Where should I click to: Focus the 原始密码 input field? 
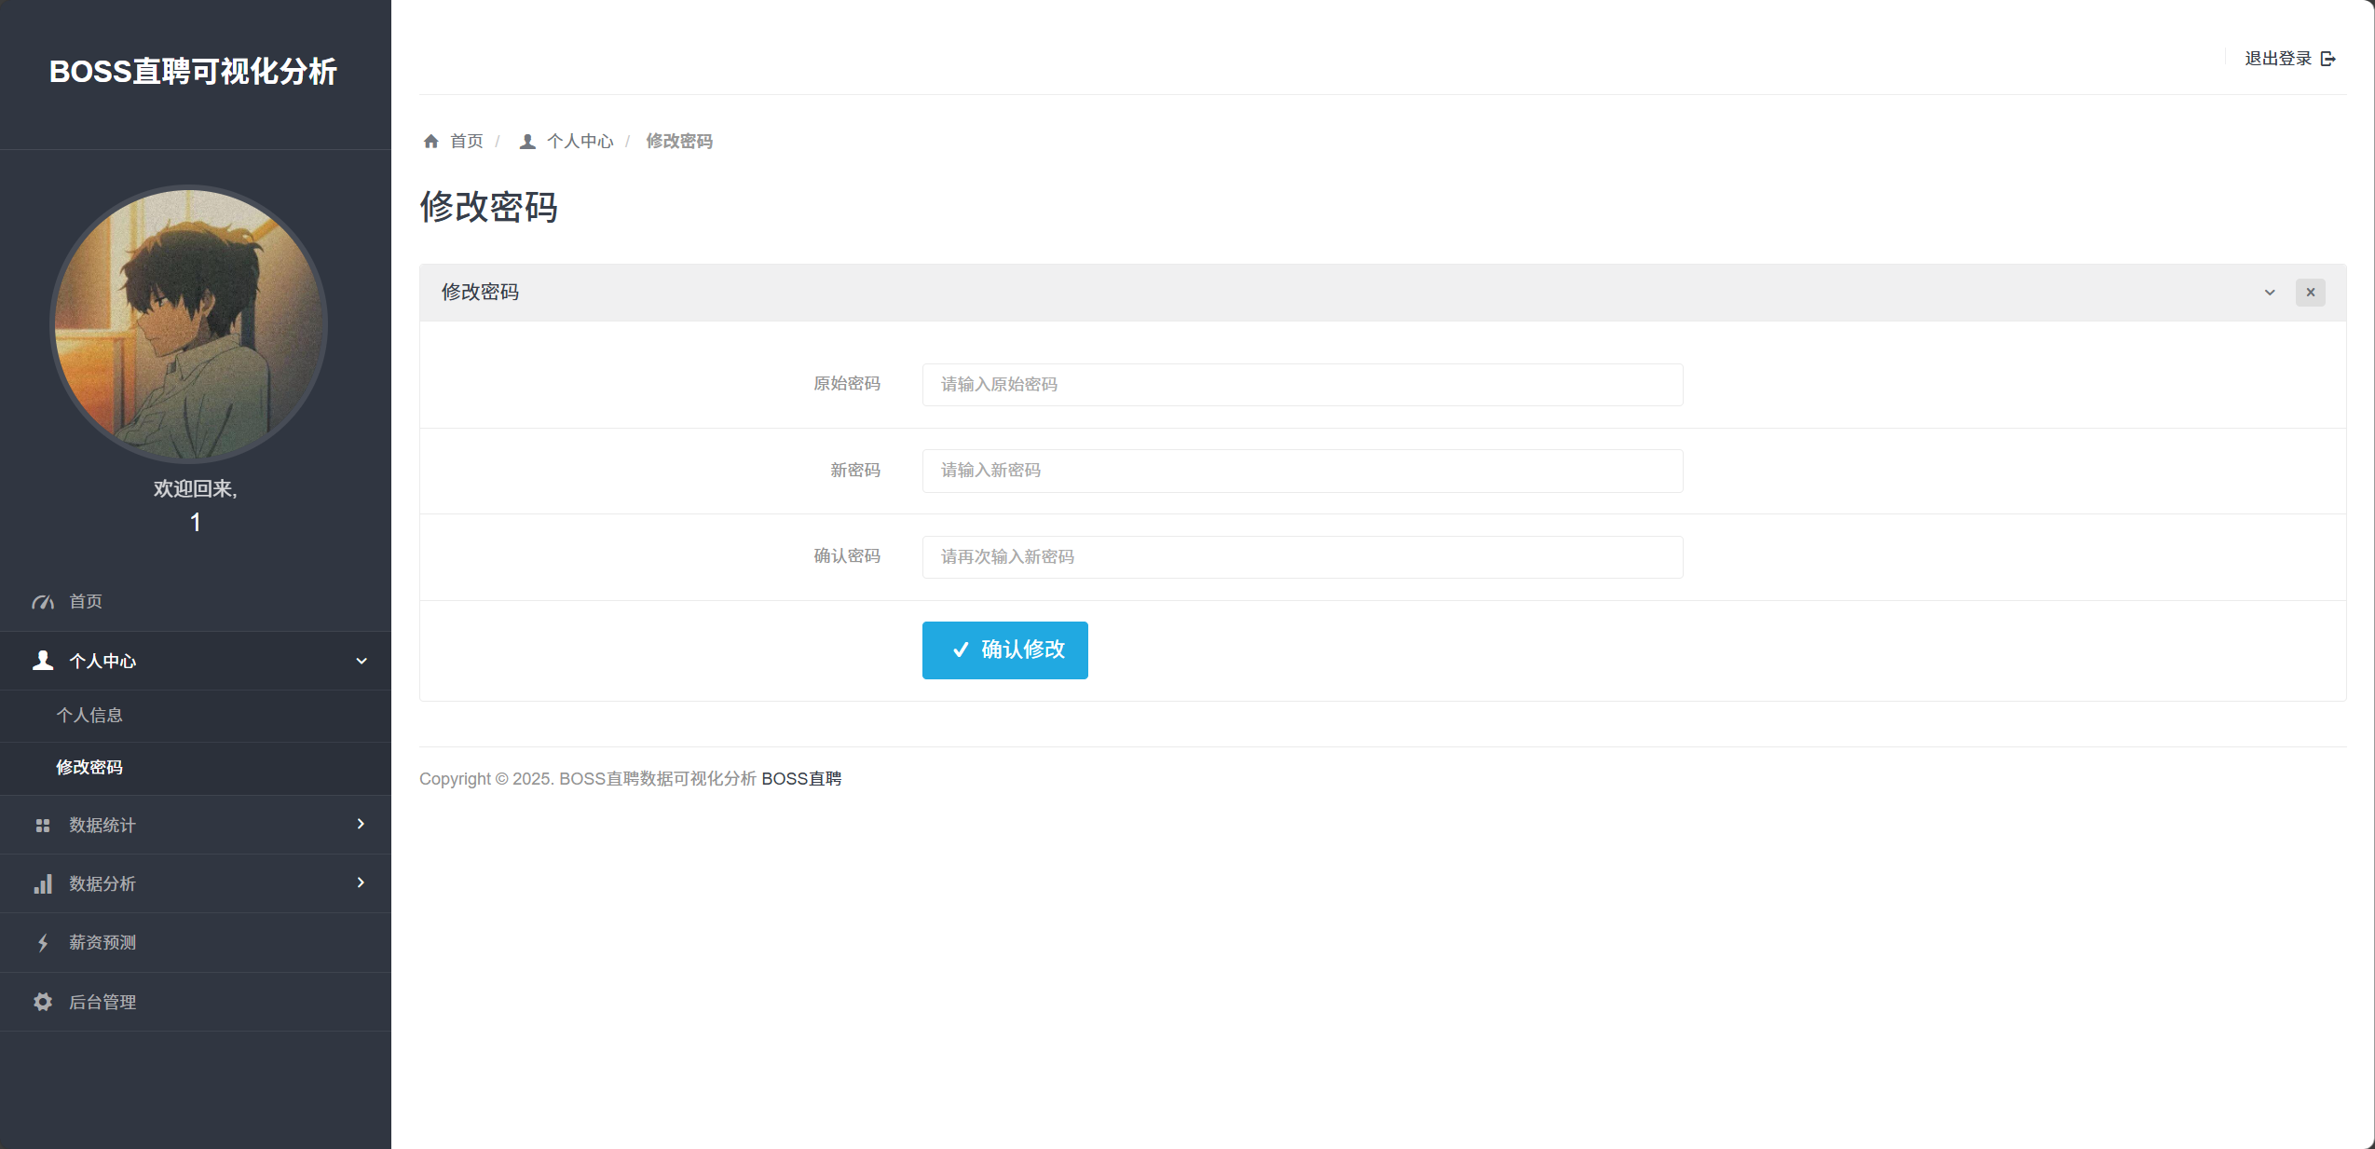click(1302, 385)
